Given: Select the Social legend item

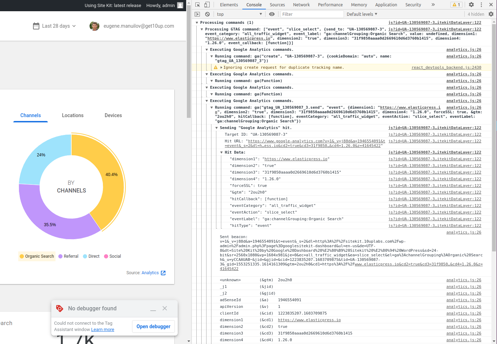Looking at the screenshot, I should coord(112,256).
